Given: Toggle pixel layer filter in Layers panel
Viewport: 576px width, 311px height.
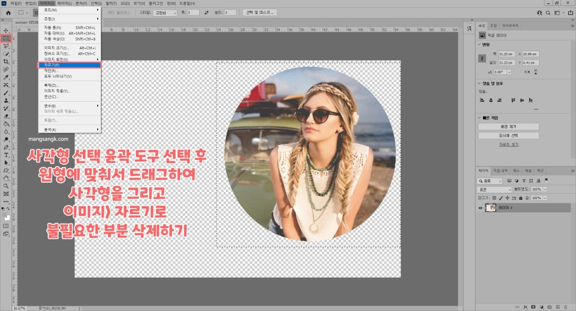Looking at the screenshot, I should (509, 181).
